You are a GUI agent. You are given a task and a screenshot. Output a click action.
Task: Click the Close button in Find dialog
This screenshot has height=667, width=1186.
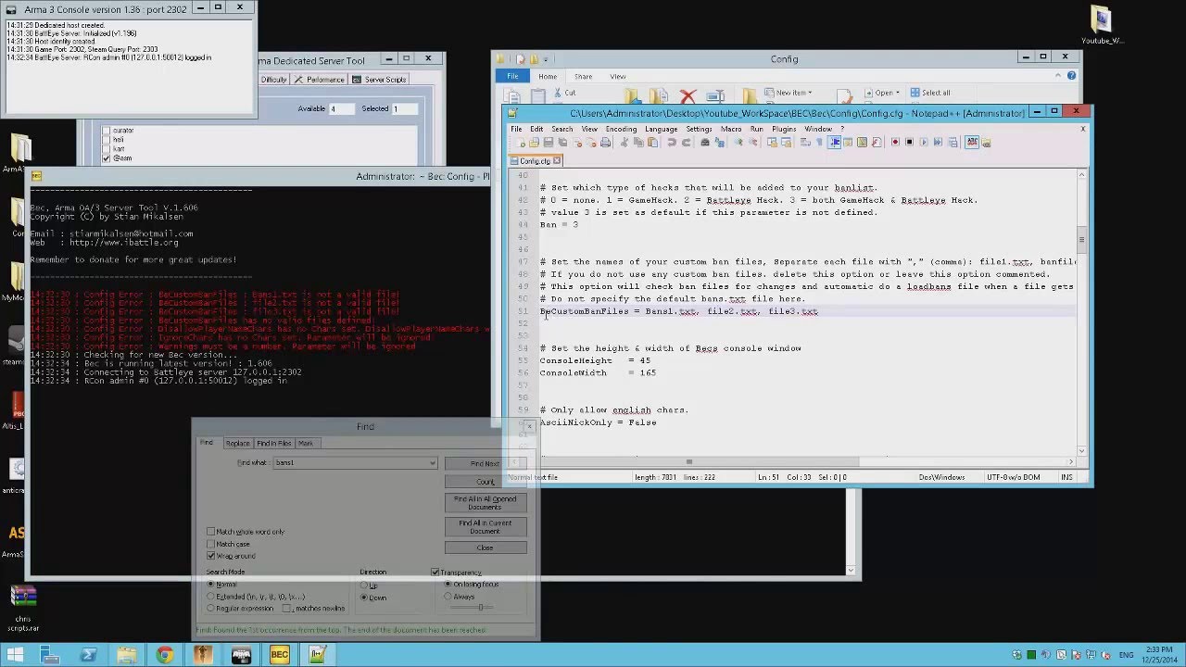[485, 547]
